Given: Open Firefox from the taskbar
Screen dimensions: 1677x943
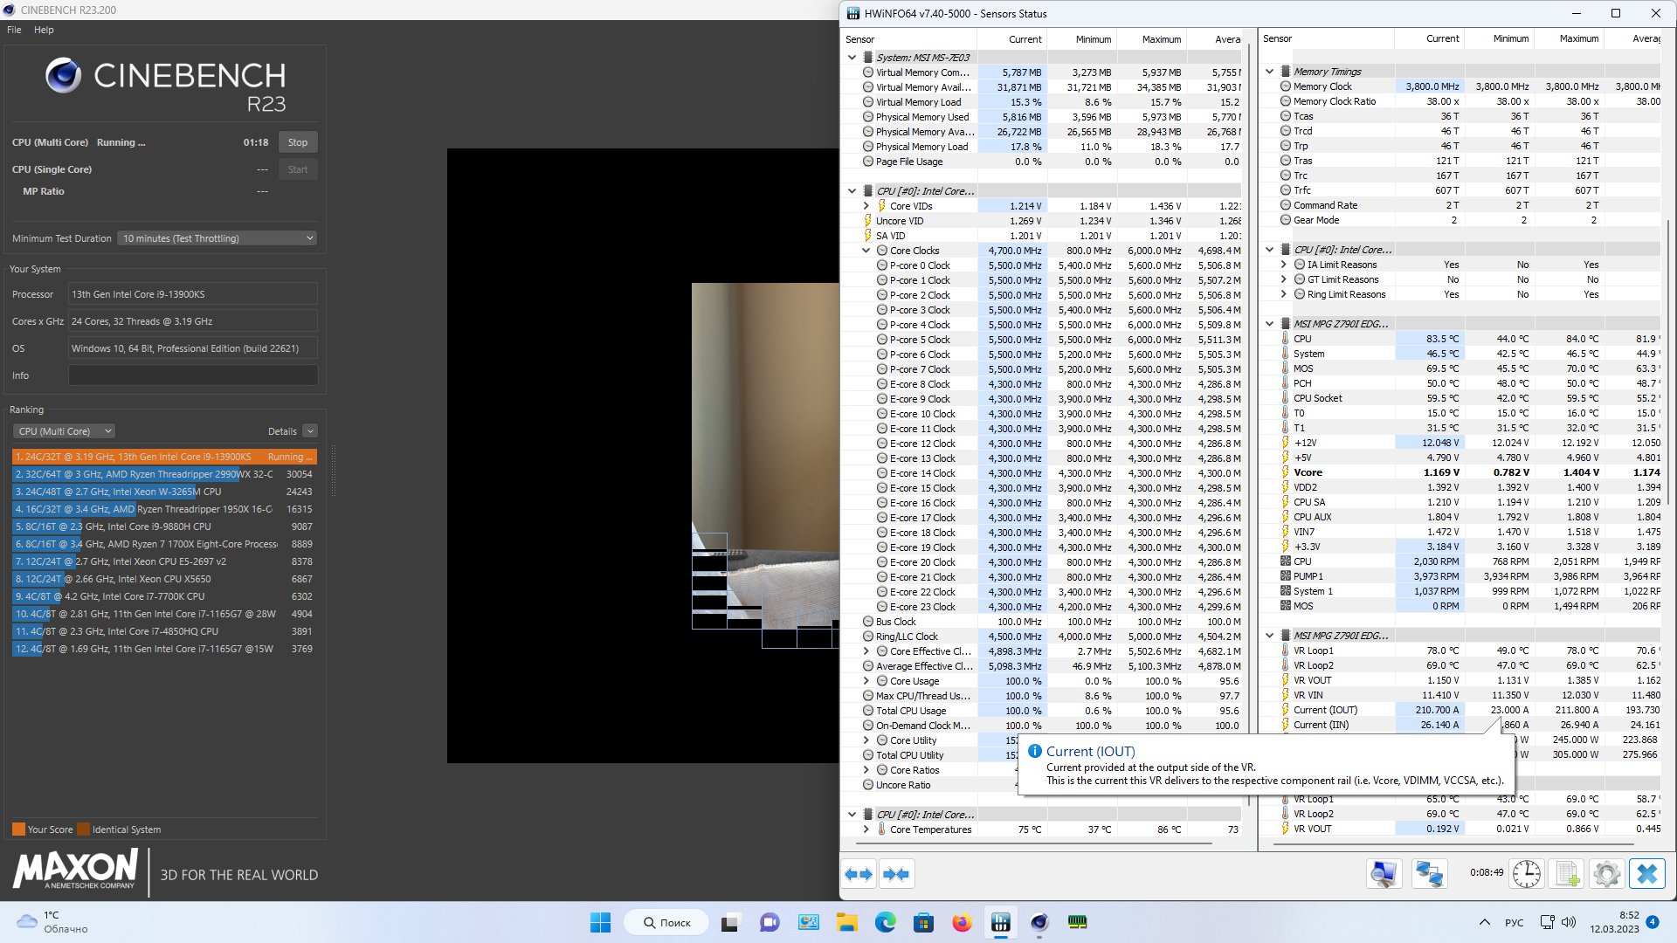Looking at the screenshot, I should (x=962, y=923).
